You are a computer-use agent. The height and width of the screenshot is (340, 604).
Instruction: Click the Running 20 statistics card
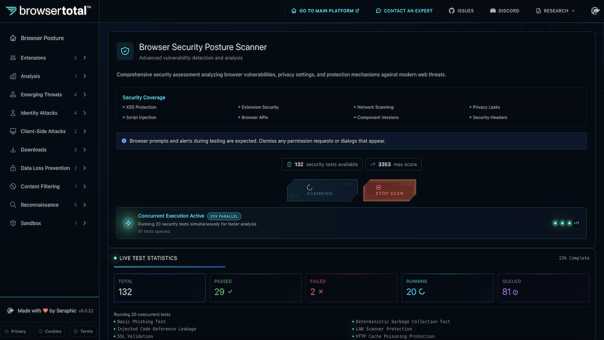click(x=447, y=288)
